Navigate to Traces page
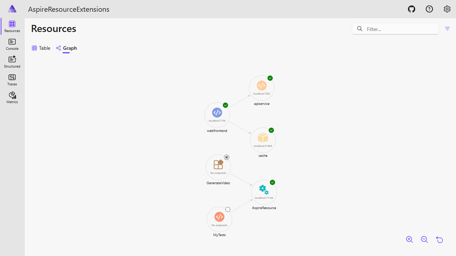Viewport: 456px width, 256px height. click(x=12, y=80)
